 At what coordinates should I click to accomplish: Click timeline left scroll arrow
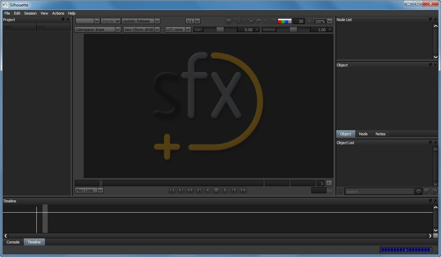[x=5, y=236]
